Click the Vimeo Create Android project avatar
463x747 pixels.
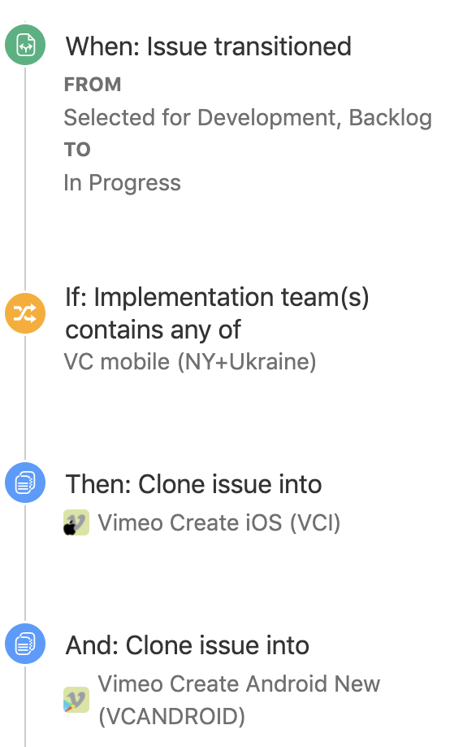(x=76, y=700)
